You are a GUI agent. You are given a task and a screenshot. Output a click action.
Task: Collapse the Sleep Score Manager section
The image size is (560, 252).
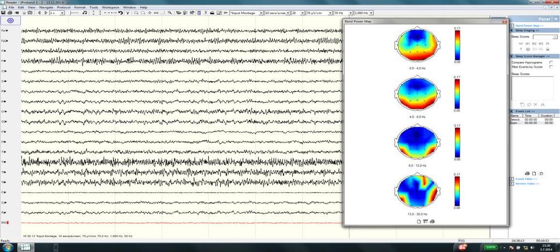[x=512, y=56]
